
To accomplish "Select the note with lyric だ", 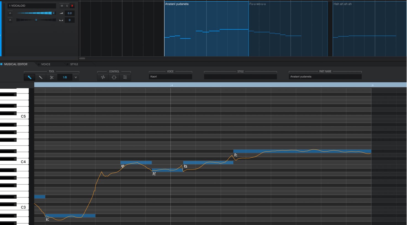I will [167, 170].
